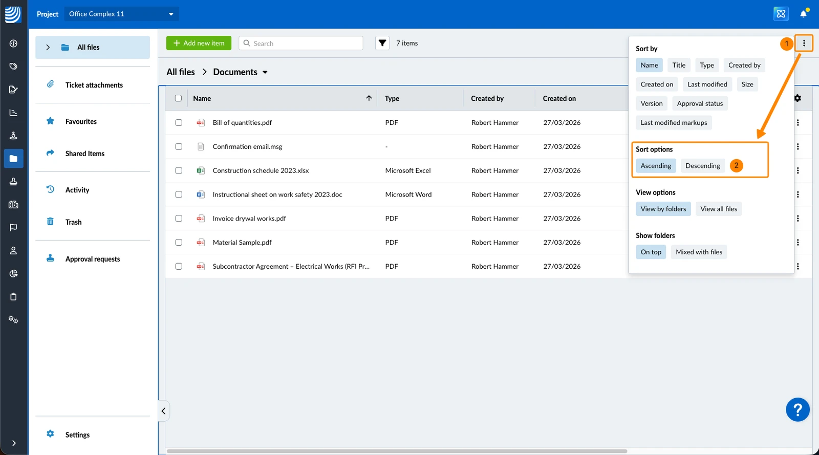Open the filter funnel icon
Image resolution: width=819 pixels, height=455 pixels.
pyautogui.click(x=382, y=43)
